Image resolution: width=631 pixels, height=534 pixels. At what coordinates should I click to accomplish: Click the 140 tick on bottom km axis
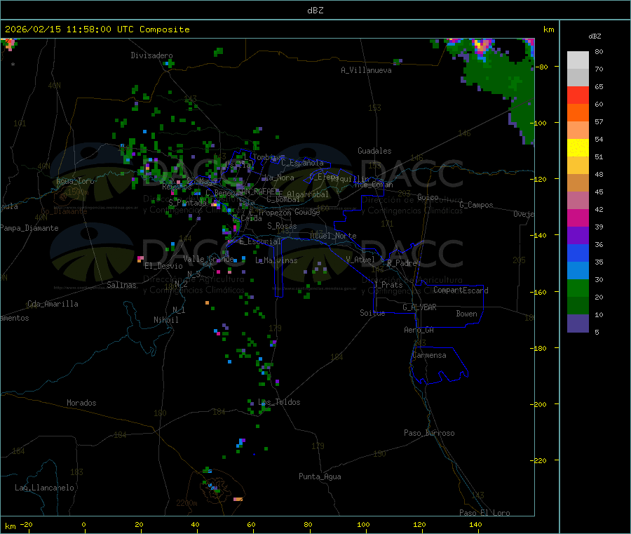pos(475,524)
